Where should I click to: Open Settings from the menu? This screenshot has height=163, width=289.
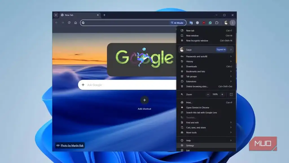click(206, 145)
